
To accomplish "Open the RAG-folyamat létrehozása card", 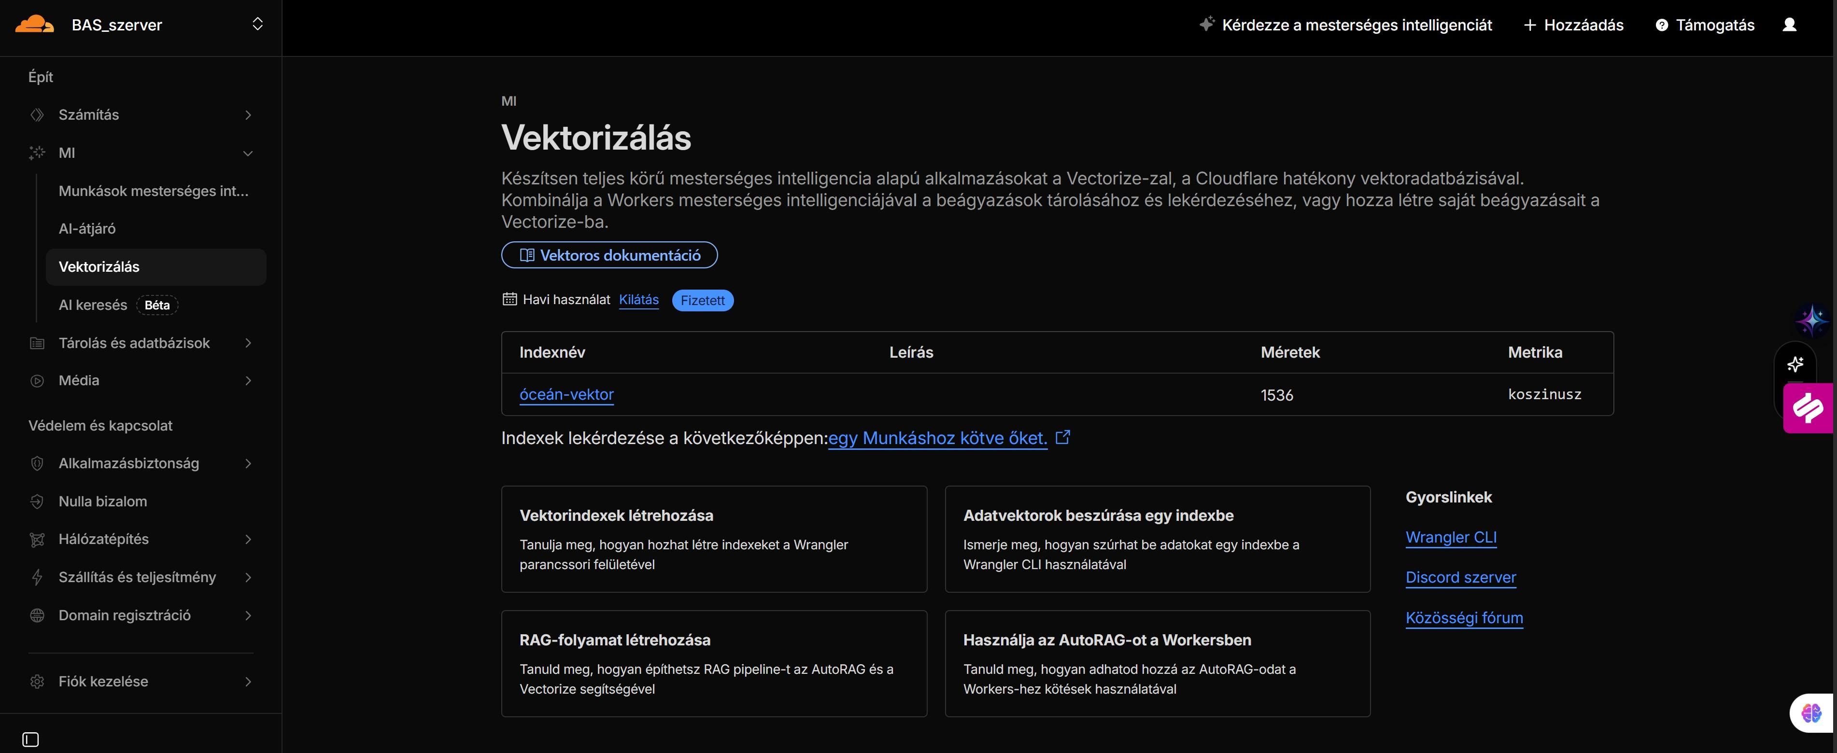I will (713, 663).
